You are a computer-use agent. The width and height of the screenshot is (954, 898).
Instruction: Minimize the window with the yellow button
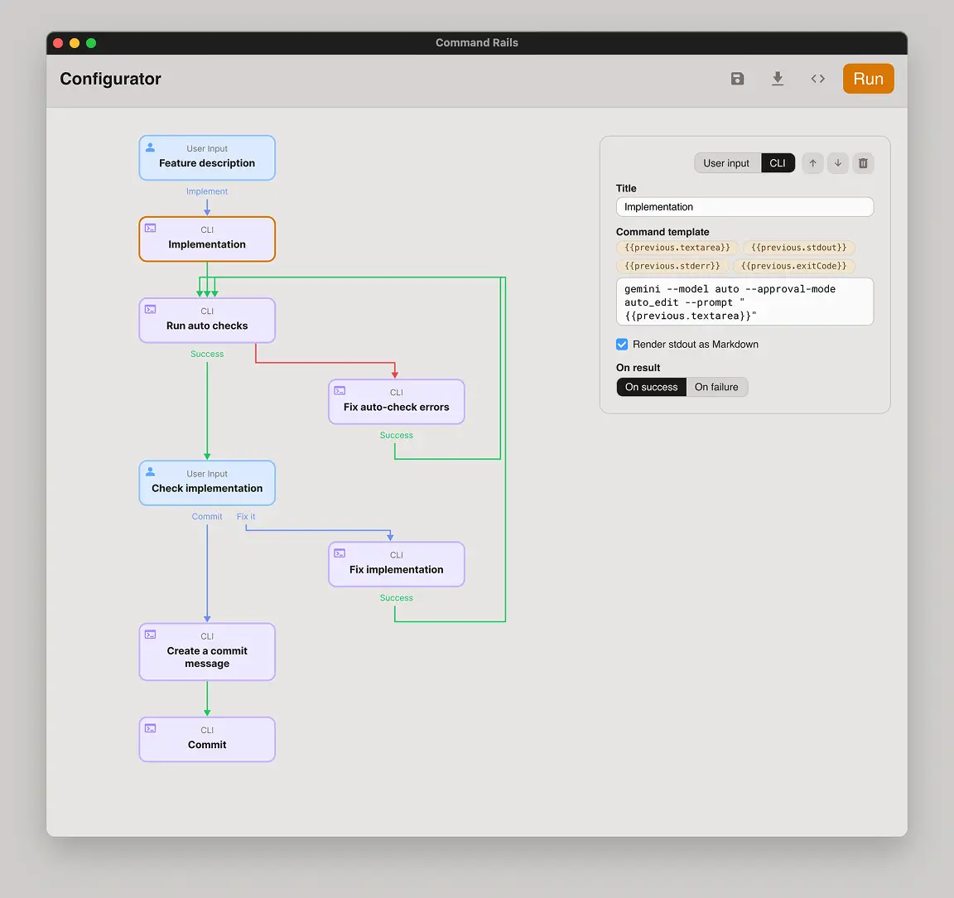75,42
